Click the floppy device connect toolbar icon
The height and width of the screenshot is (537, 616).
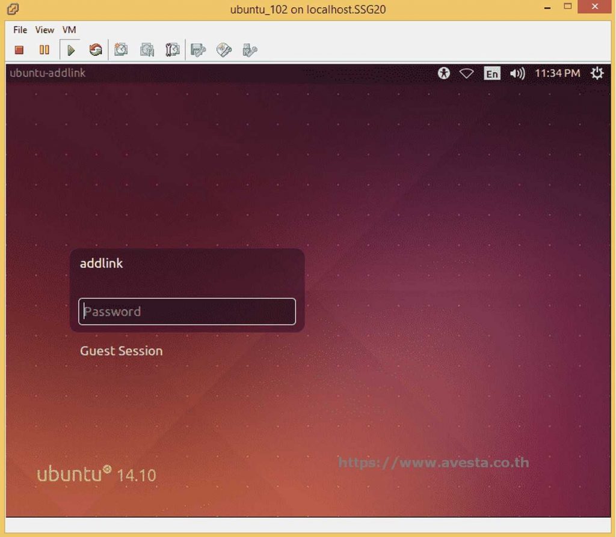click(199, 50)
